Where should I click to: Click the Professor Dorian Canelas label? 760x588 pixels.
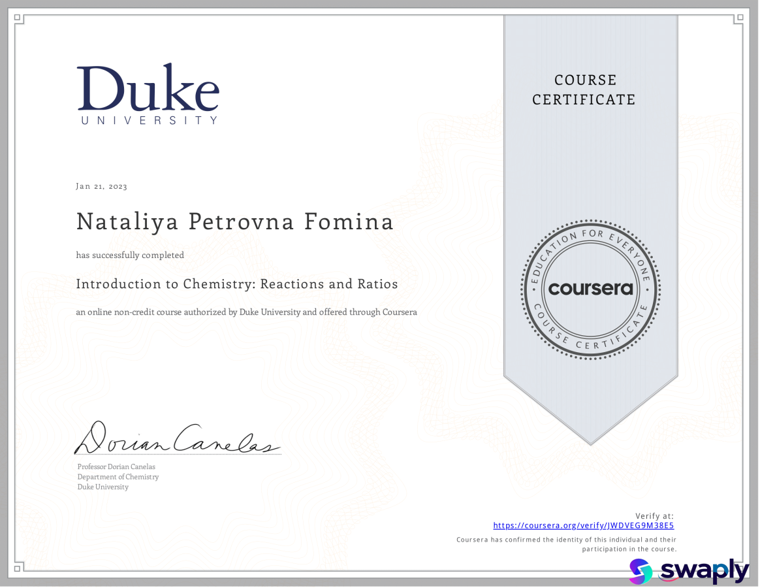point(116,466)
